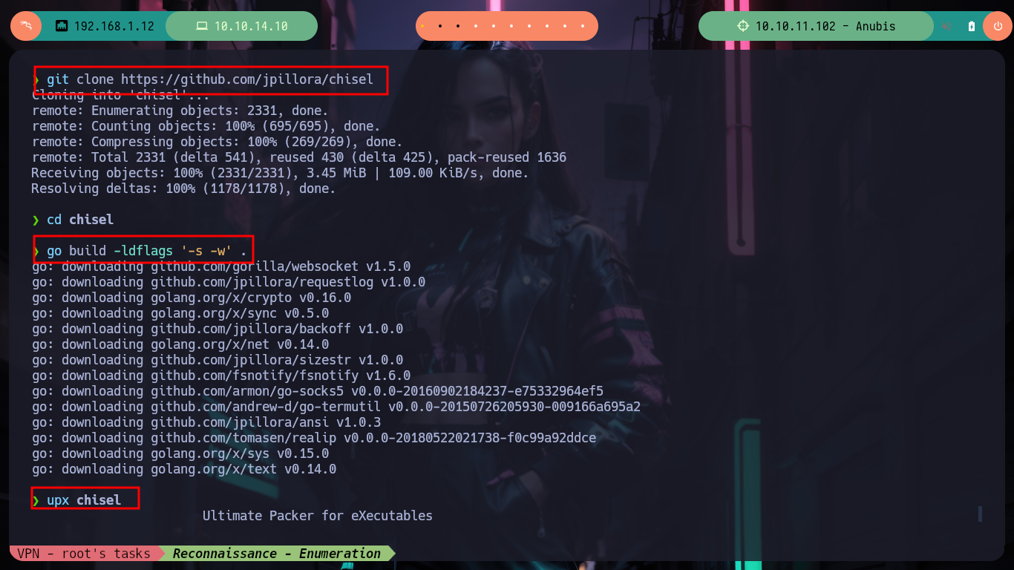Open the power menu button
This screenshot has width=1014, height=570.
point(997,26)
